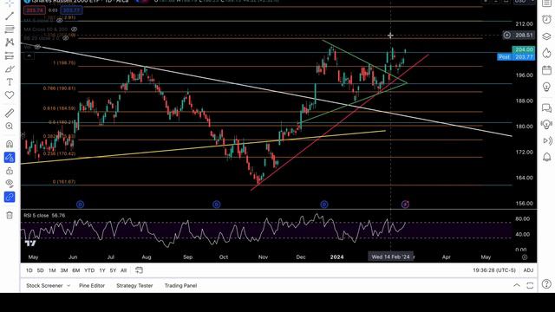Open the Fibonacci and Gann tools
Screen dimensions: 555x312
pyautogui.click(x=10, y=29)
